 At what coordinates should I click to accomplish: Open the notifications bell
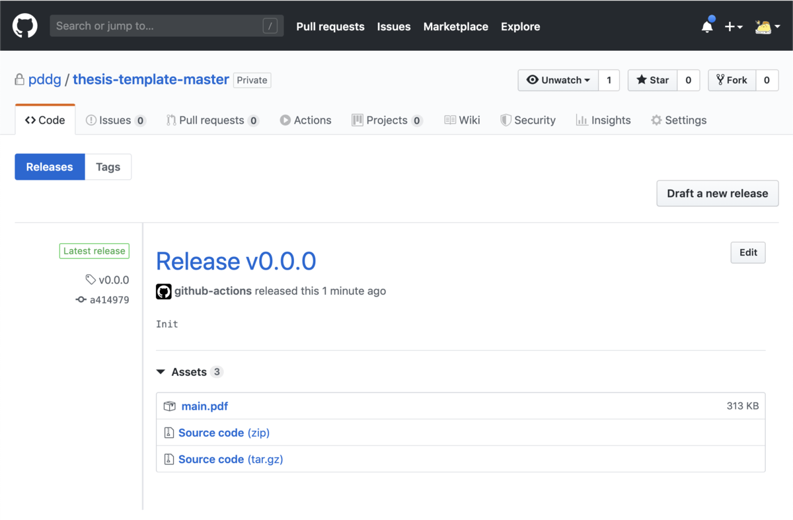click(707, 26)
